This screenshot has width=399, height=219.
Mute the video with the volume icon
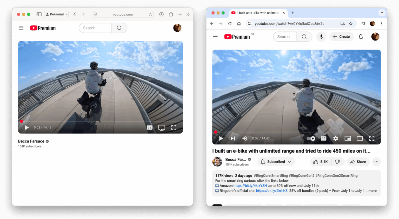click(x=244, y=138)
